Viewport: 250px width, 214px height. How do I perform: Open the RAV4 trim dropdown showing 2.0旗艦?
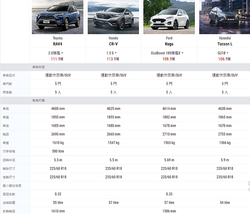56,53
